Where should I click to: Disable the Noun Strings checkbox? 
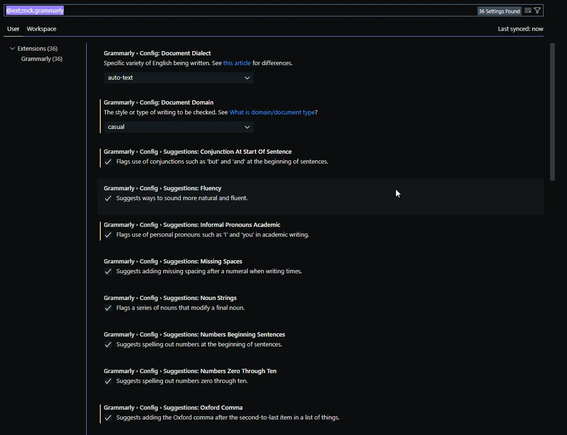(108, 308)
